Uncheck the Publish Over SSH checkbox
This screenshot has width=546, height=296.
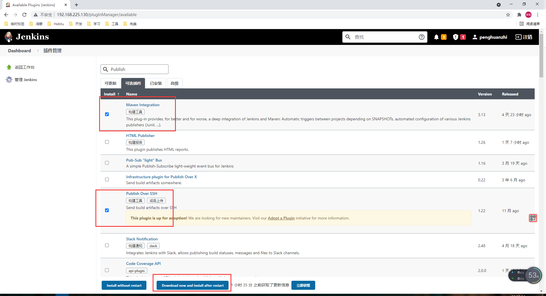coord(107,210)
